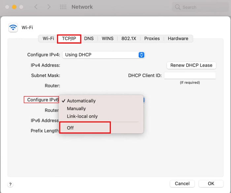Switch to the WINS tab
Viewport: 231px width, 193px height.
click(108, 39)
